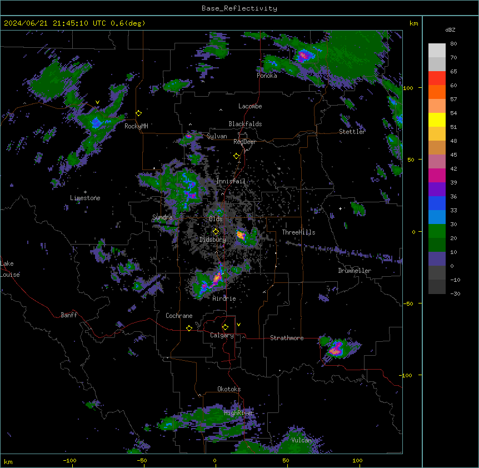479x468 pixels.
Task: Pick the magenta 42-39 dBZ legend swatch
Action: (x=437, y=175)
